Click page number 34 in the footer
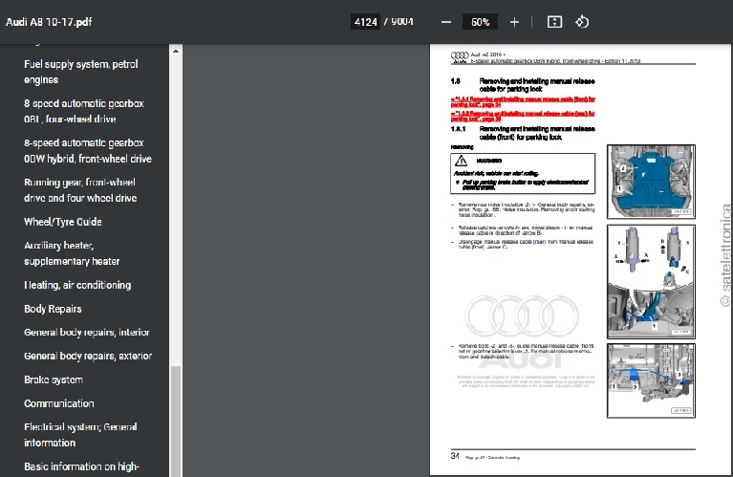 coord(455,455)
